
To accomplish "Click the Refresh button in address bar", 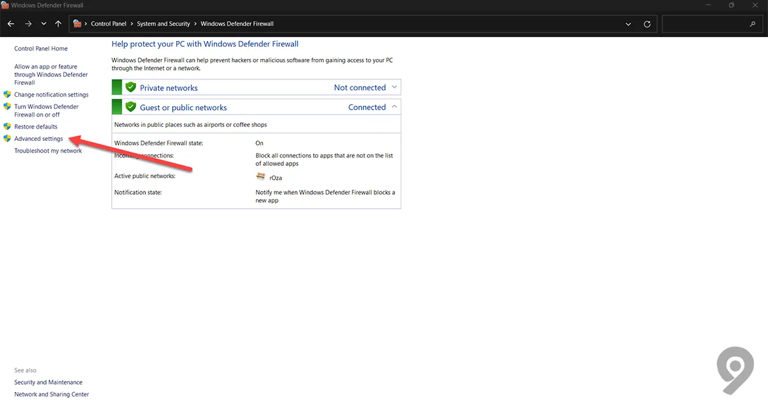I will pos(647,24).
